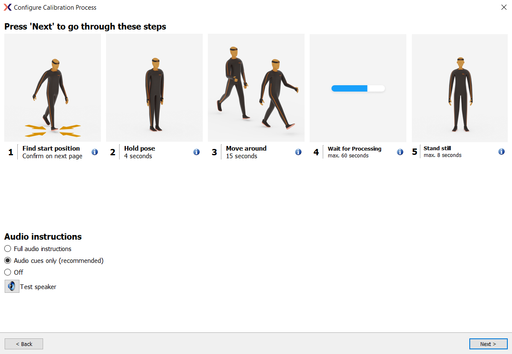This screenshot has height=354, width=512.
Task: Click the blue processing progress bar
Action: [x=357, y=88]
